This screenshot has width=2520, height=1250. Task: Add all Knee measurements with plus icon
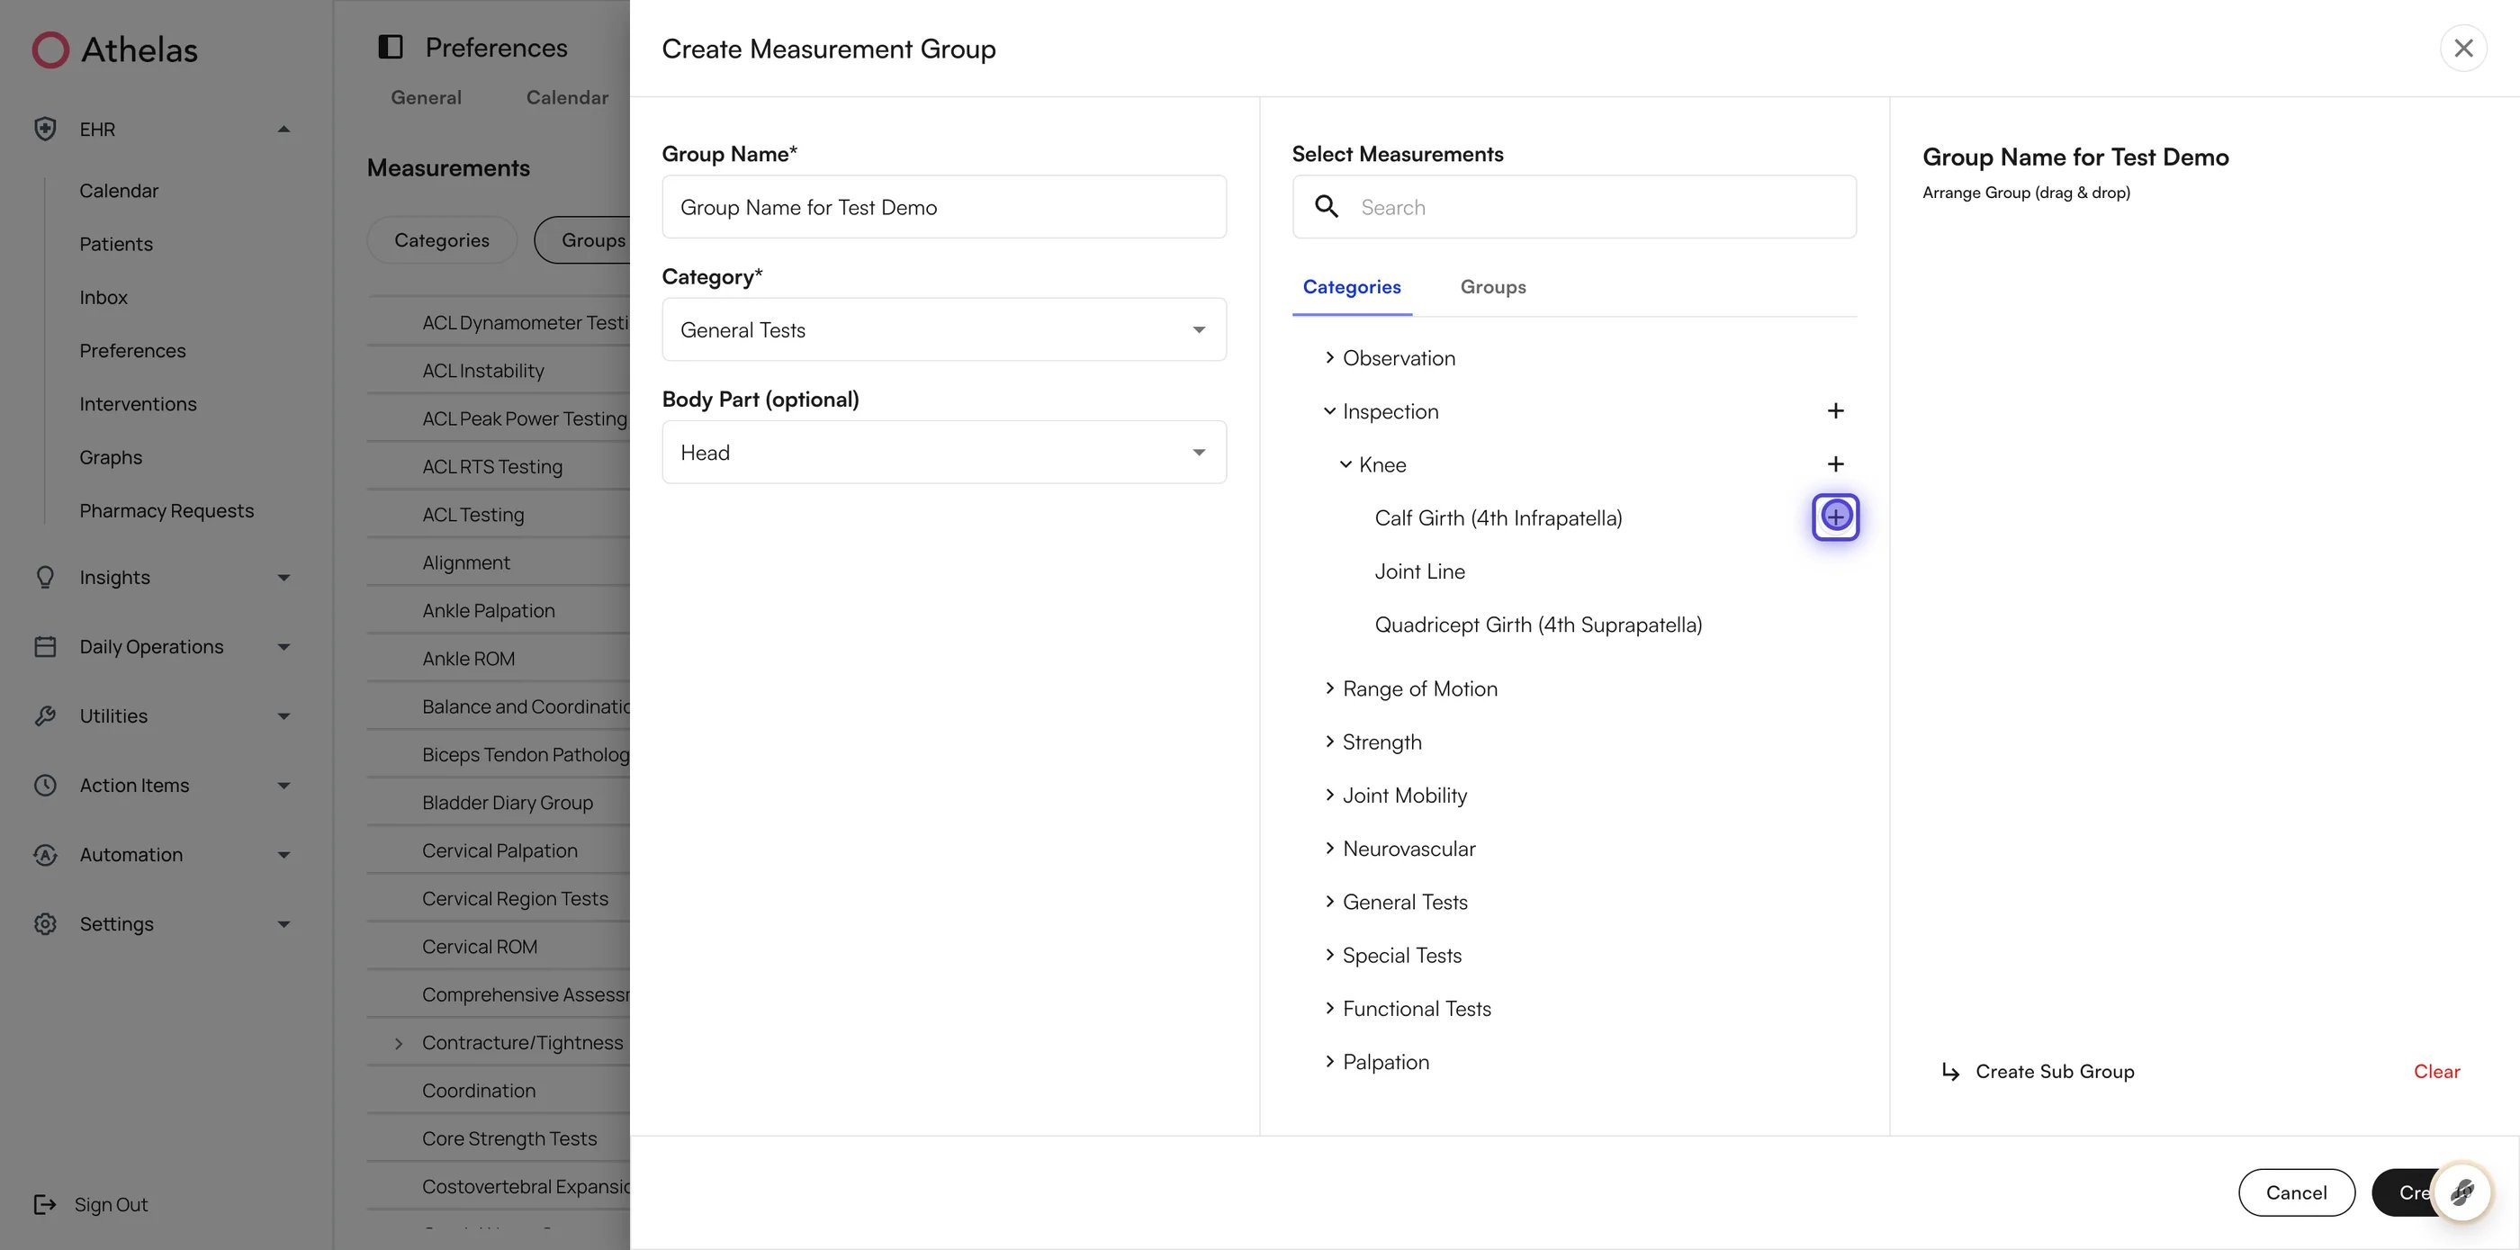coord(1835,463)
